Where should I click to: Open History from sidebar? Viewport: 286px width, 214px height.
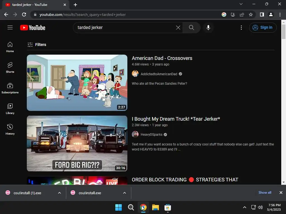[x=10, y=129]
